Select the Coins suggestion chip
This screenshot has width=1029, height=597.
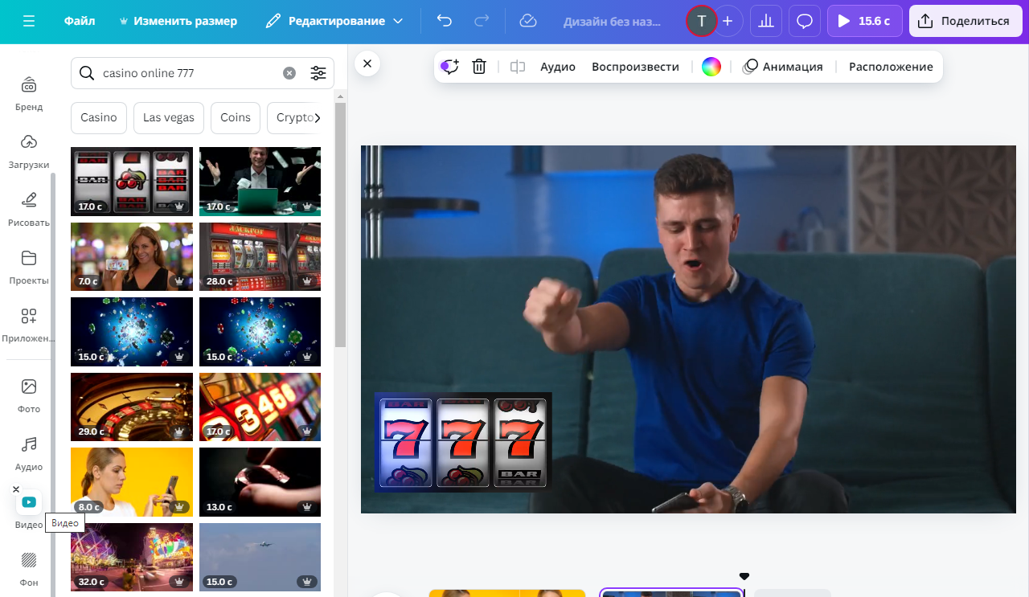click(x=236, y=117)
